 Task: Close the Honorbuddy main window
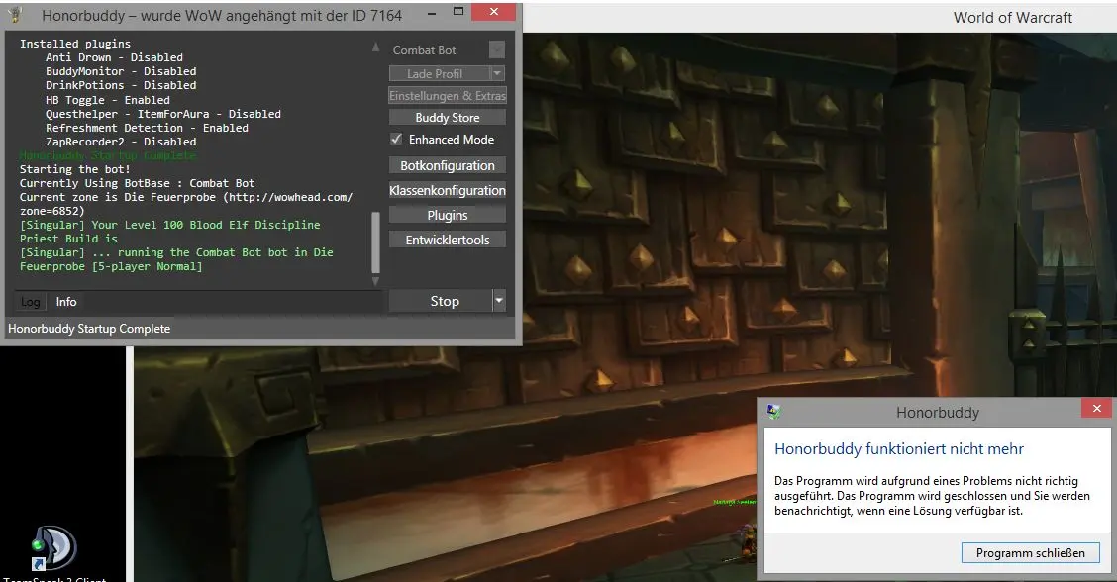[494, 12]
